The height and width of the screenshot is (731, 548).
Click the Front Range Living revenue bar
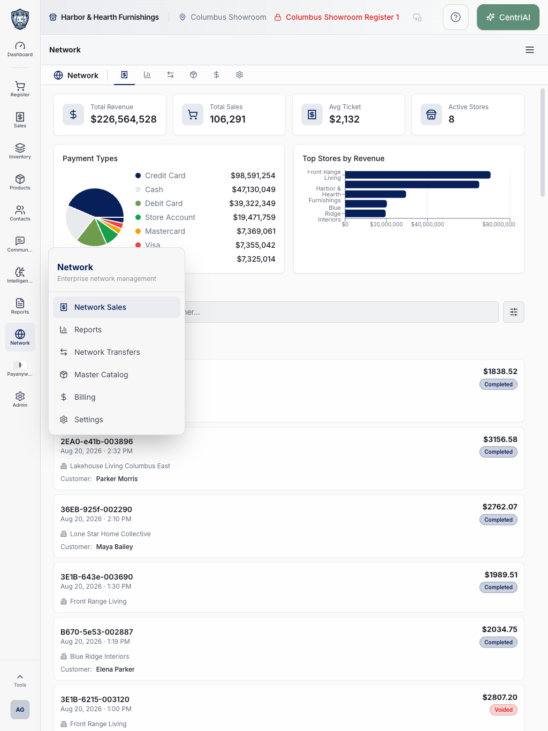pos(418,175)
